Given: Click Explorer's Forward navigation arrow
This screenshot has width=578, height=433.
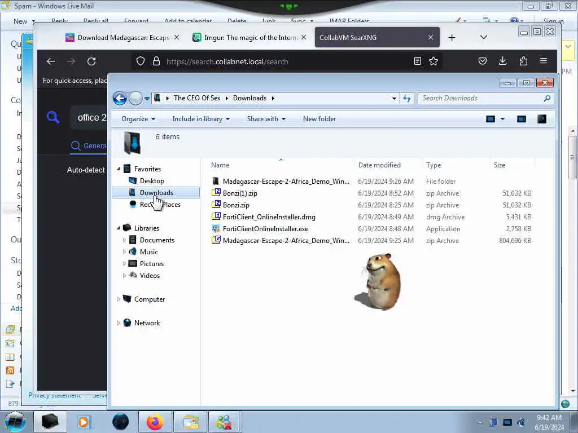Looking at the screenshot, I should (x=135, y=98).
